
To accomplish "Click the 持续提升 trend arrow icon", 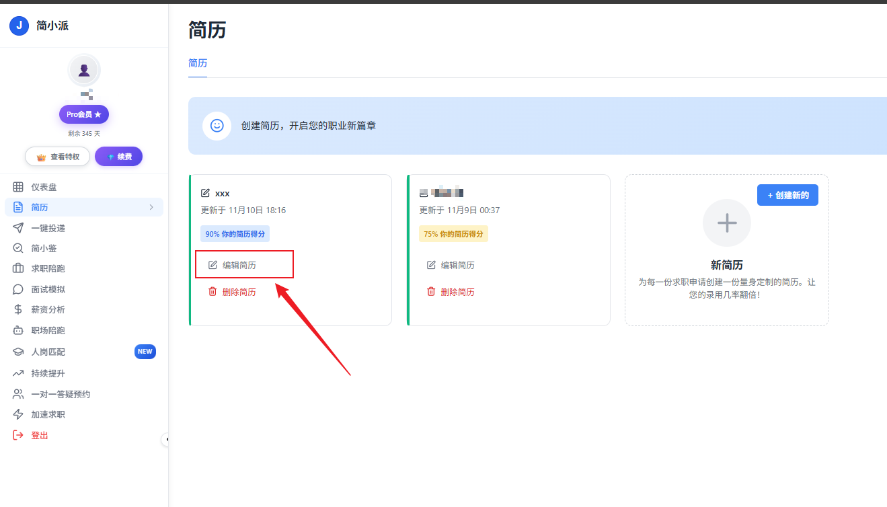I will (x=17, y=373).
